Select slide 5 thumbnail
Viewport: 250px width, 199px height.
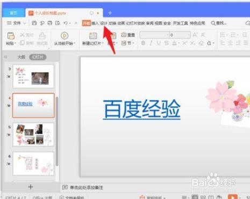point(33,135)
